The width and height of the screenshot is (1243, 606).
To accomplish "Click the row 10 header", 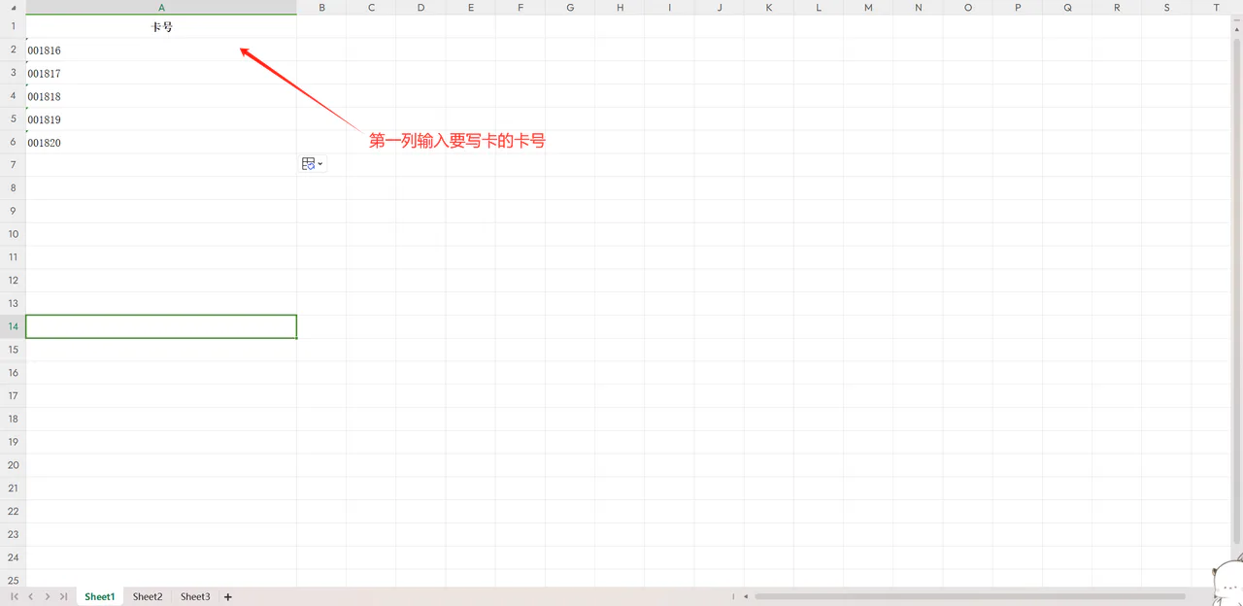I will pyautogui.click(x=13, y=234).
